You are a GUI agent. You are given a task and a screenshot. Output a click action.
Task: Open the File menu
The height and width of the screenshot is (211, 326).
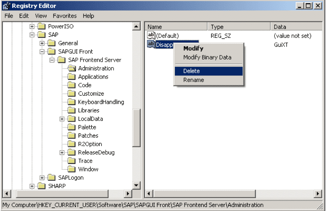point(9,16)
